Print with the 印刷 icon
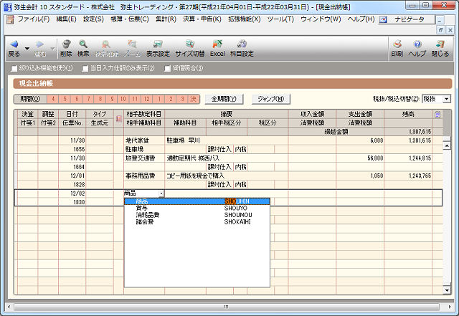The width and height of the screenshot is (459, 316). click(397, 44)
